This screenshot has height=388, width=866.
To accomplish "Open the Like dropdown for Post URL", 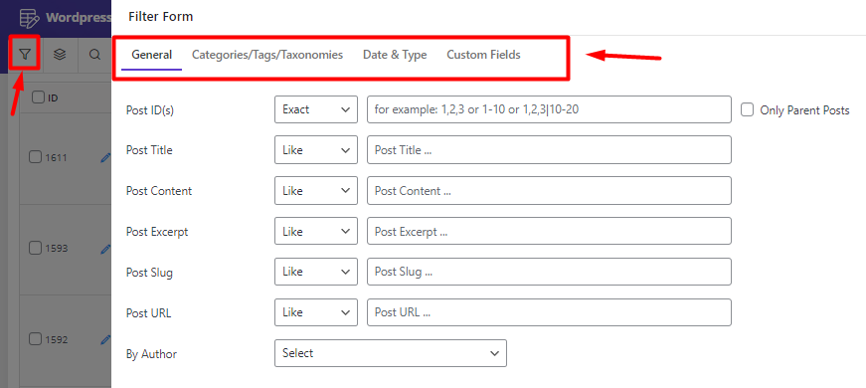I will pyautogui.click(x=316, y=312).
